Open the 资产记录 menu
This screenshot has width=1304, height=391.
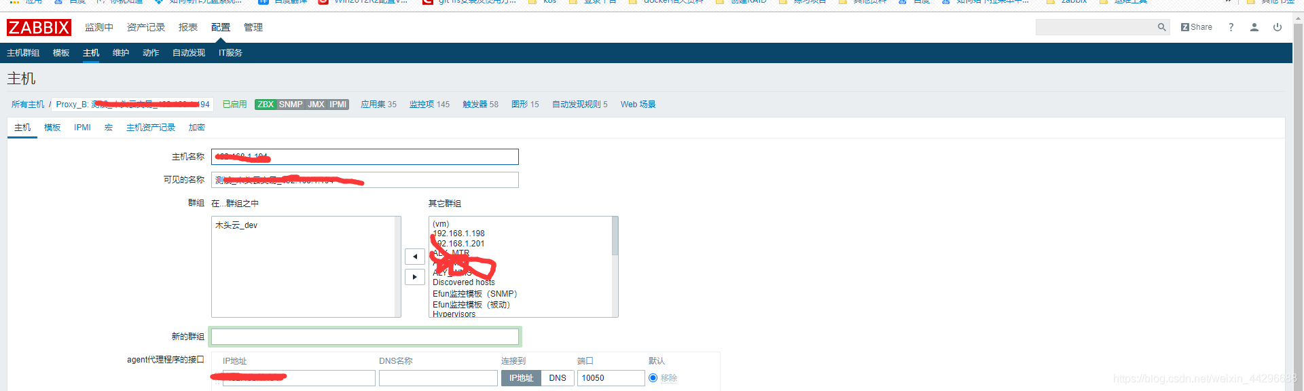[146, 27]
